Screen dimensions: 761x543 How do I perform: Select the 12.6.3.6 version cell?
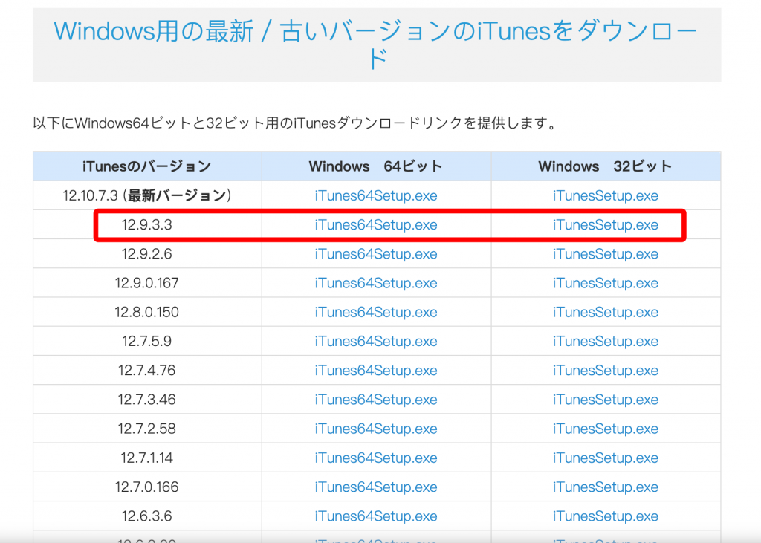(x=147, y=516)
